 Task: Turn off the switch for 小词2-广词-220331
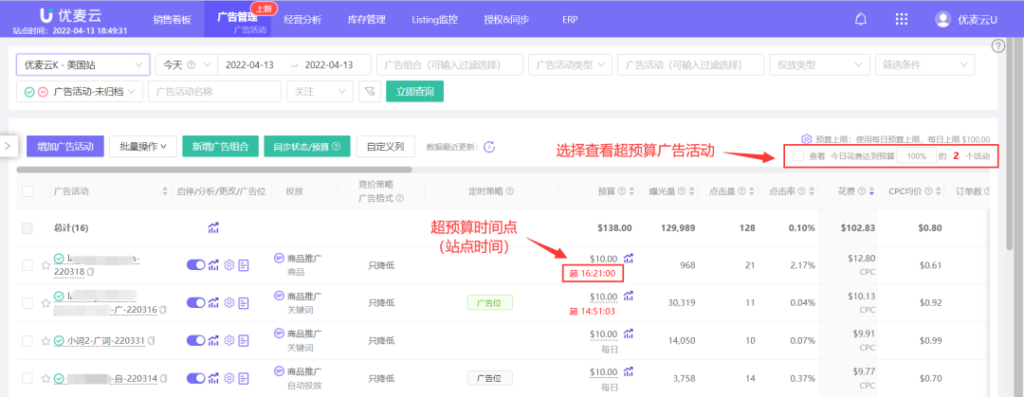click(x=195, y=341)
